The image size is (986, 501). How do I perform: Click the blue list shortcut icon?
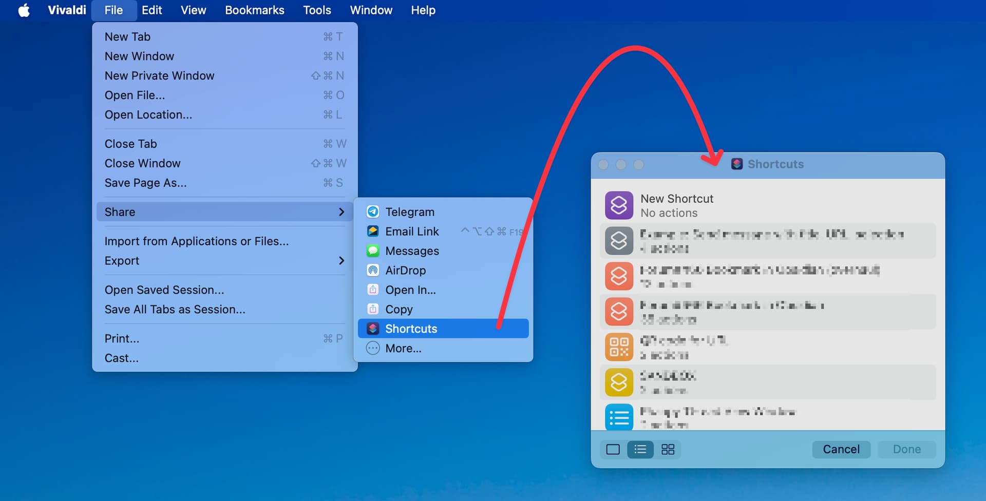coord(619,417)
